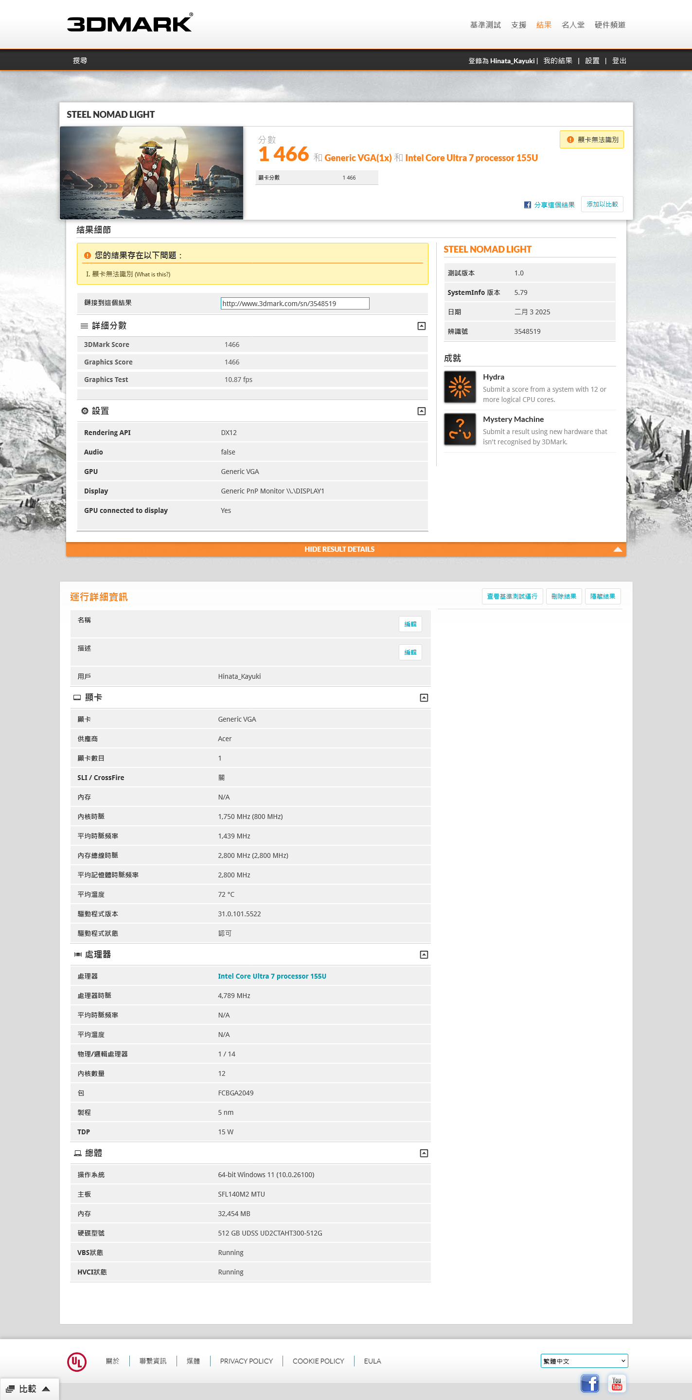Click 登出 to log out
The height and width of the screenshot is (1400, 692).
(619, 61)
